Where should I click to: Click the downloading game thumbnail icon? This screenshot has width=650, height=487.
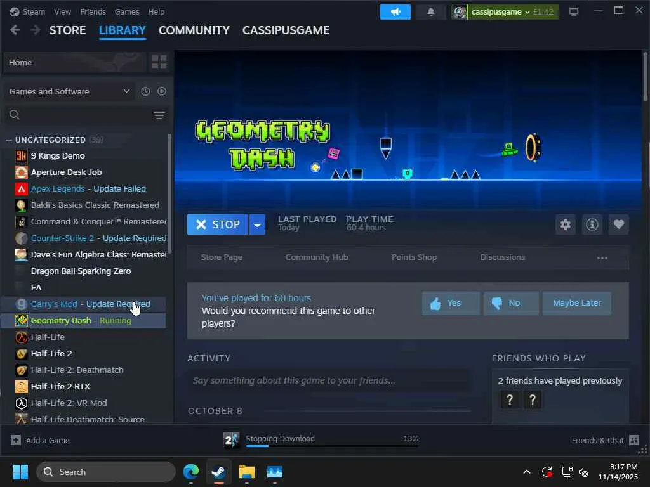point(231,440)
